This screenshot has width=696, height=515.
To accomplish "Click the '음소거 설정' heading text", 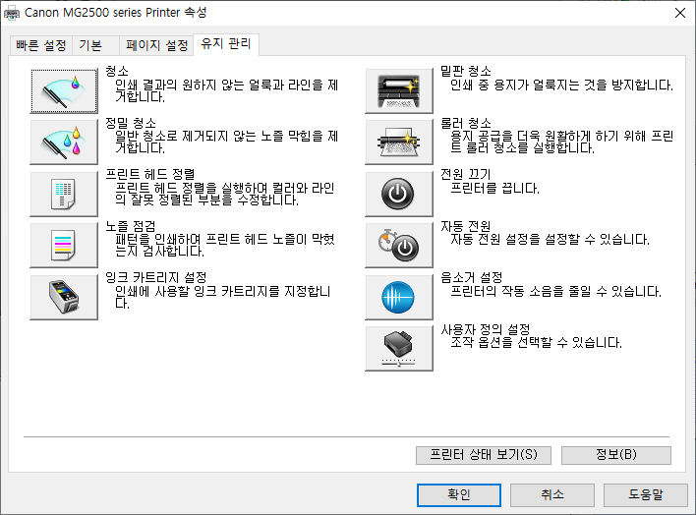I will click(x=472, y=277).
